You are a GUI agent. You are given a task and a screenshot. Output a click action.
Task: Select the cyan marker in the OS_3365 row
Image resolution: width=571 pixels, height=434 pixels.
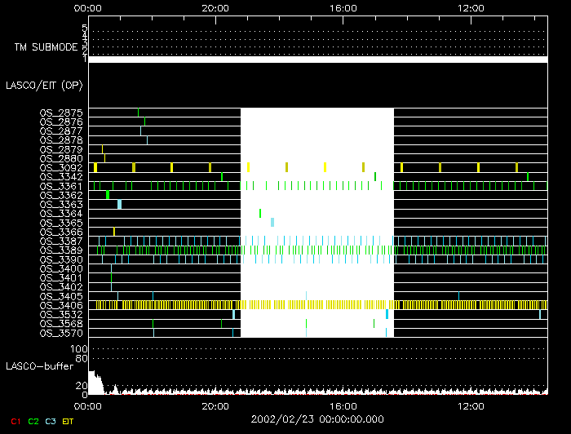[x=272, y=222]
